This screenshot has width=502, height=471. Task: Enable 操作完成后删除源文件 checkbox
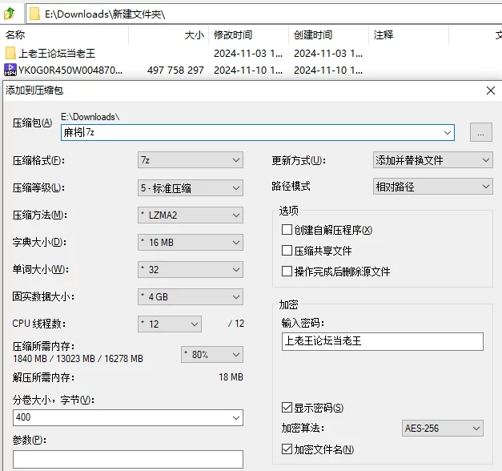(287, 272)
